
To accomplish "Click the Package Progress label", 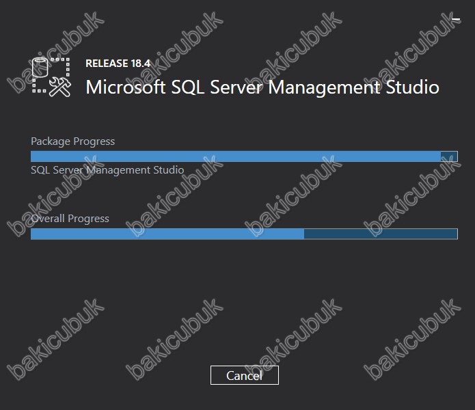I will (x=73, y=141).
